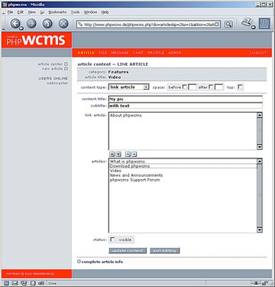
Task: Click the security padlock icon in the status bar
Action: point(264,283)
